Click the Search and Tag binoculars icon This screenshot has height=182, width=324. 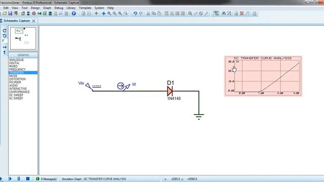click(224, 14)
